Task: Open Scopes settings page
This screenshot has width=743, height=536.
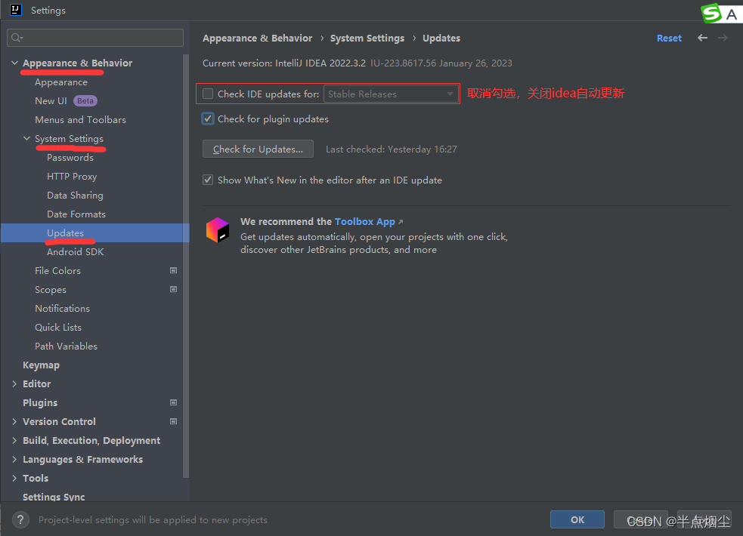Action: [x=51, y=290]
